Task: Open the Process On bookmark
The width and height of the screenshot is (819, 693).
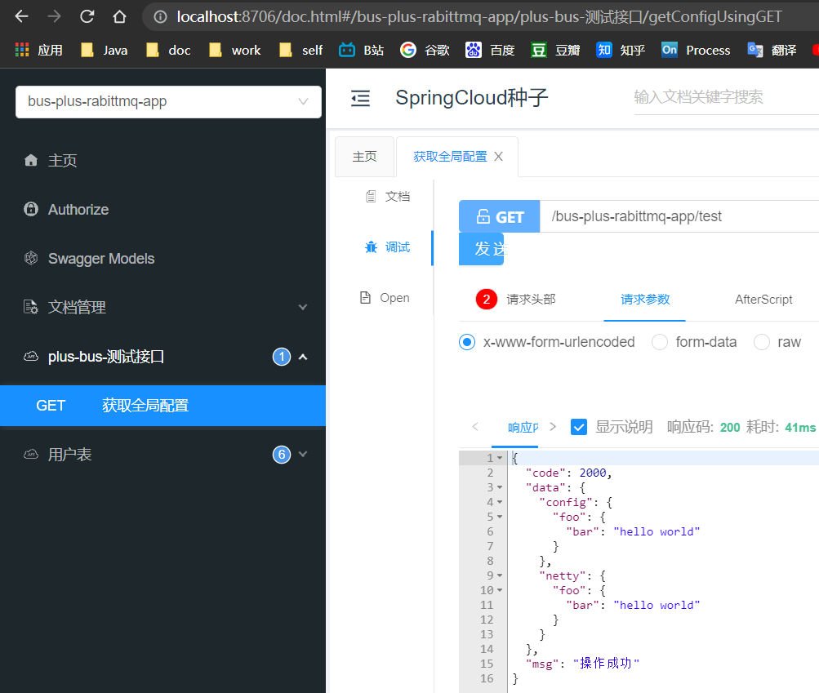Action: coord(696,50)
